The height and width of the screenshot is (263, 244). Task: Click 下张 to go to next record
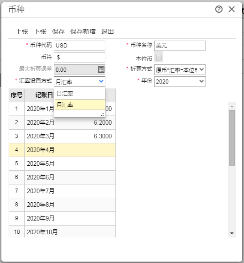40,32
